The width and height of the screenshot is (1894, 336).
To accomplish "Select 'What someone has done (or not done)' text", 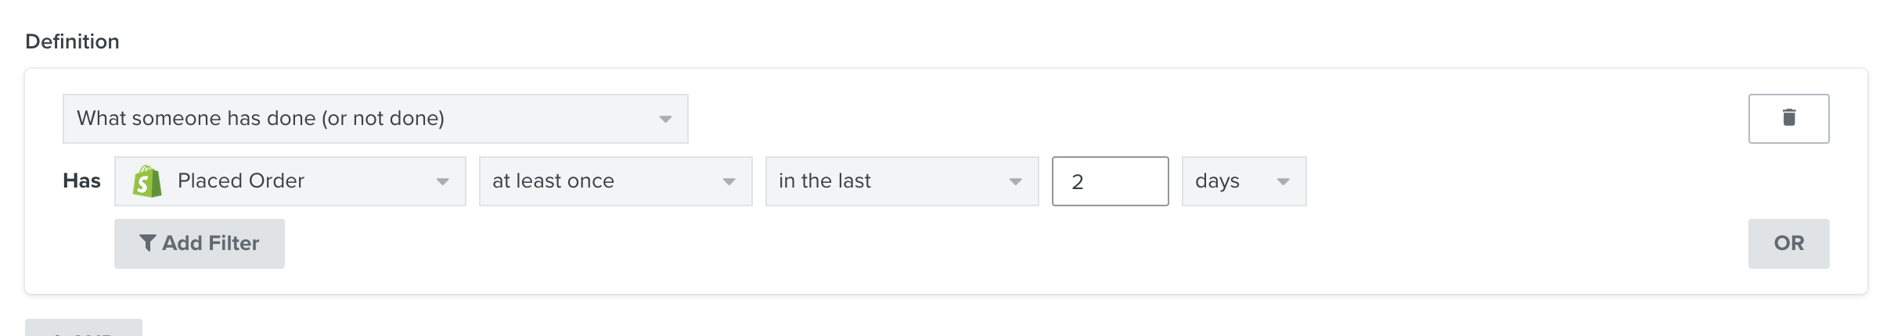I will [261, 118].
